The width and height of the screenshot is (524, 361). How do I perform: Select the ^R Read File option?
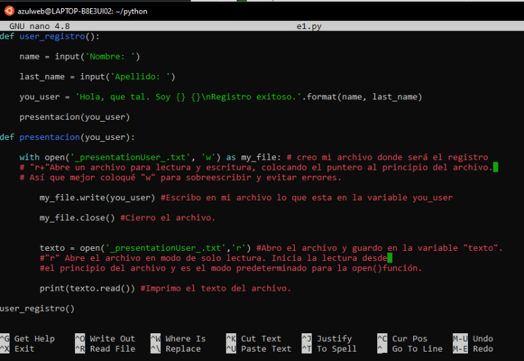point(105,349)
